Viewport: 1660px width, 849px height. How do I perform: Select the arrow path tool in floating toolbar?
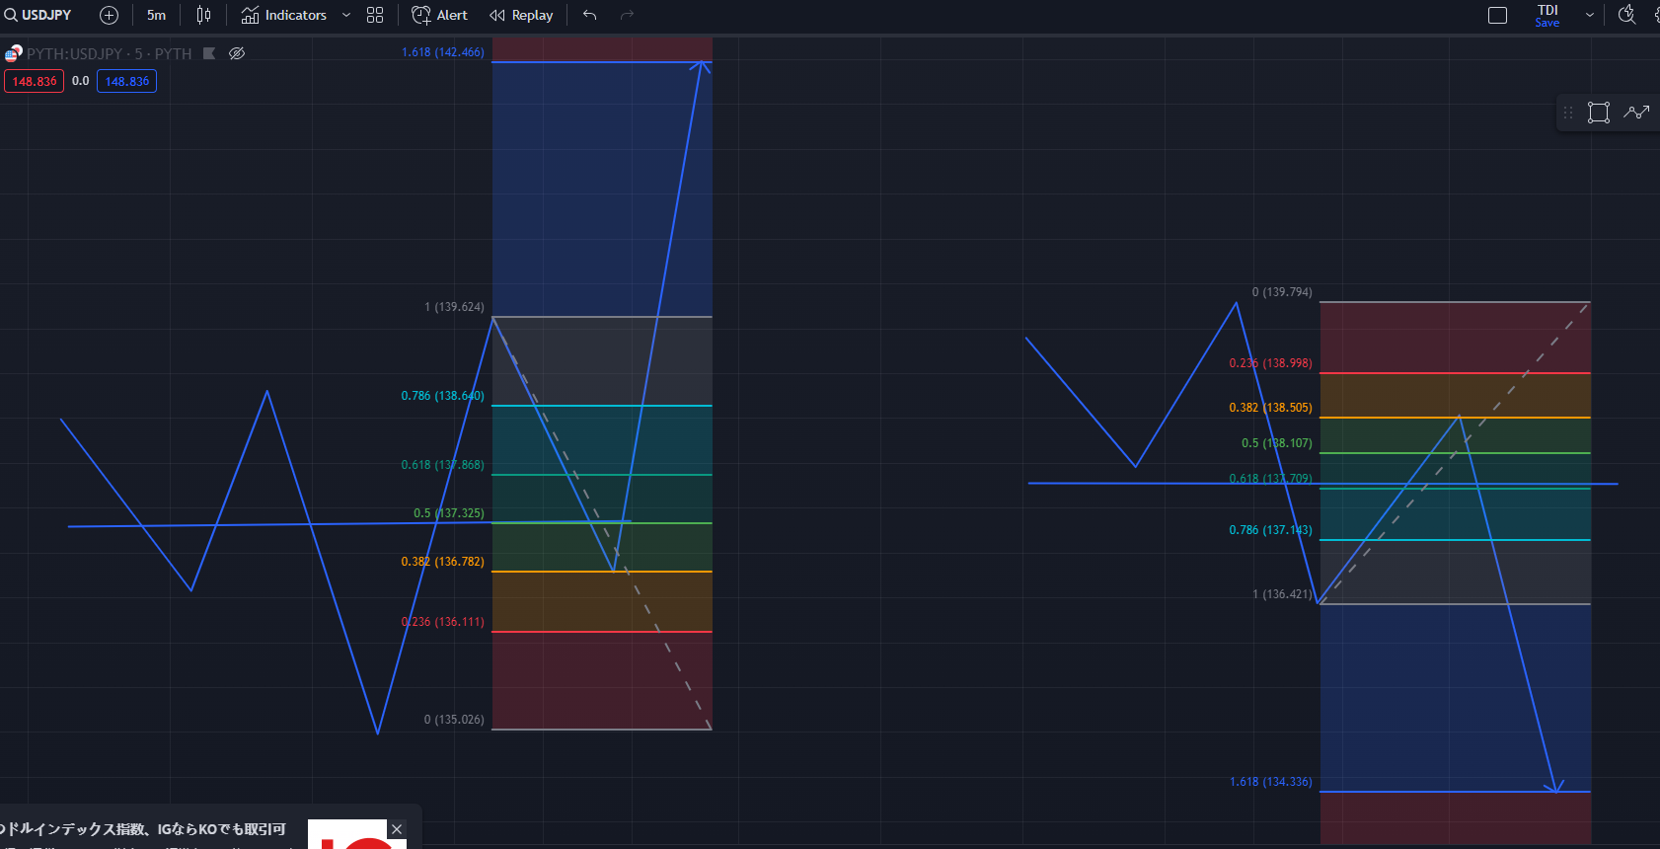coord(1636,113)
